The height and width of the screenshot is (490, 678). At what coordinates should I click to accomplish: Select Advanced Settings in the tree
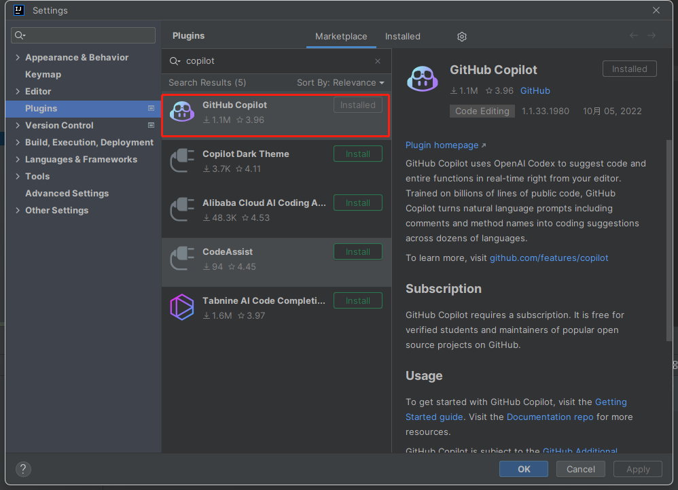(67, 193)
